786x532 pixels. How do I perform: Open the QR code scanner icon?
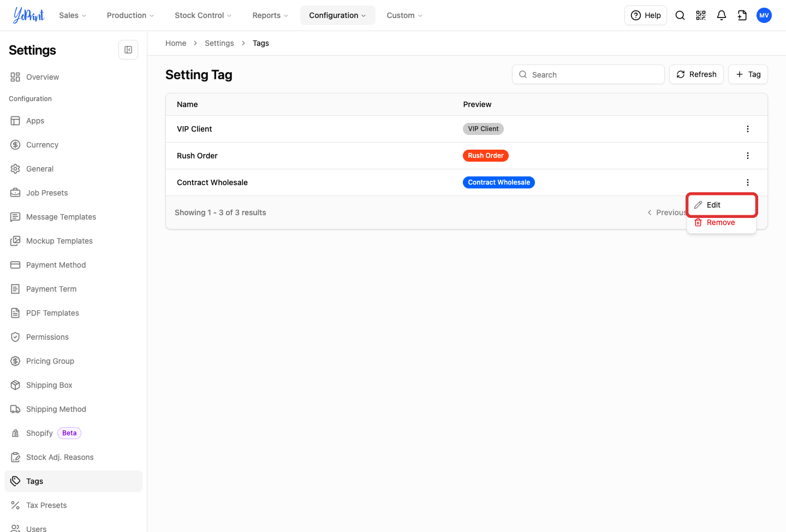coord(701,15)
